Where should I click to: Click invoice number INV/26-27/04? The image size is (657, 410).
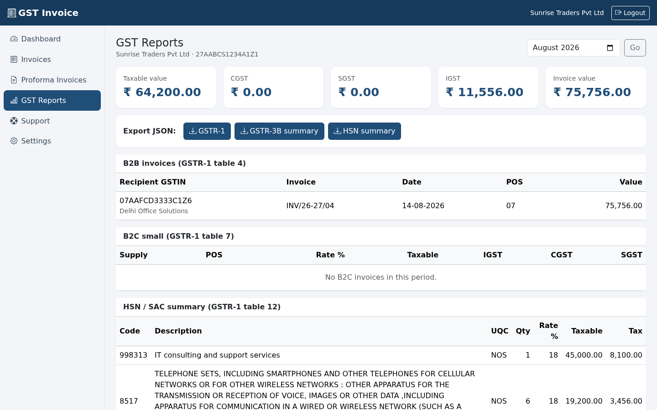[x=310, y=205]
